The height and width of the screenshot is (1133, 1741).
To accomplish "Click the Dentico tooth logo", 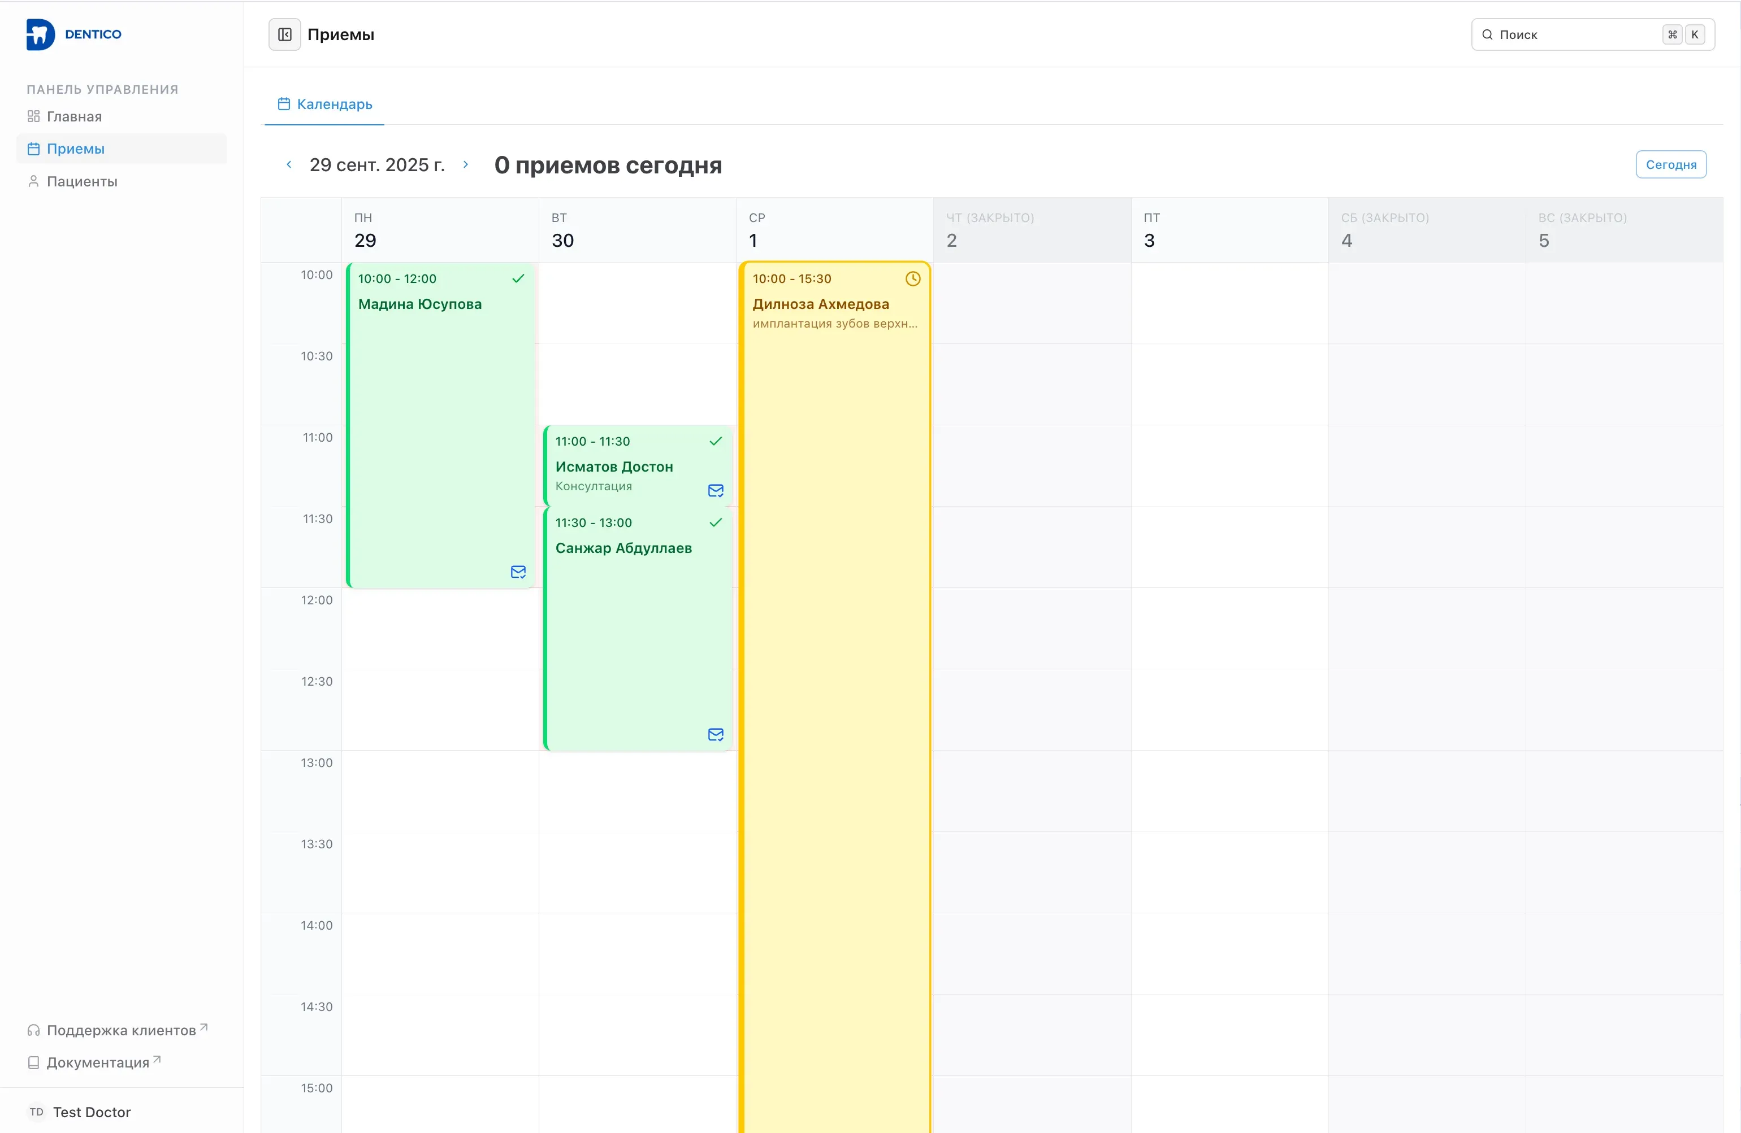I will pyautogui.click(x=40, y=34).
